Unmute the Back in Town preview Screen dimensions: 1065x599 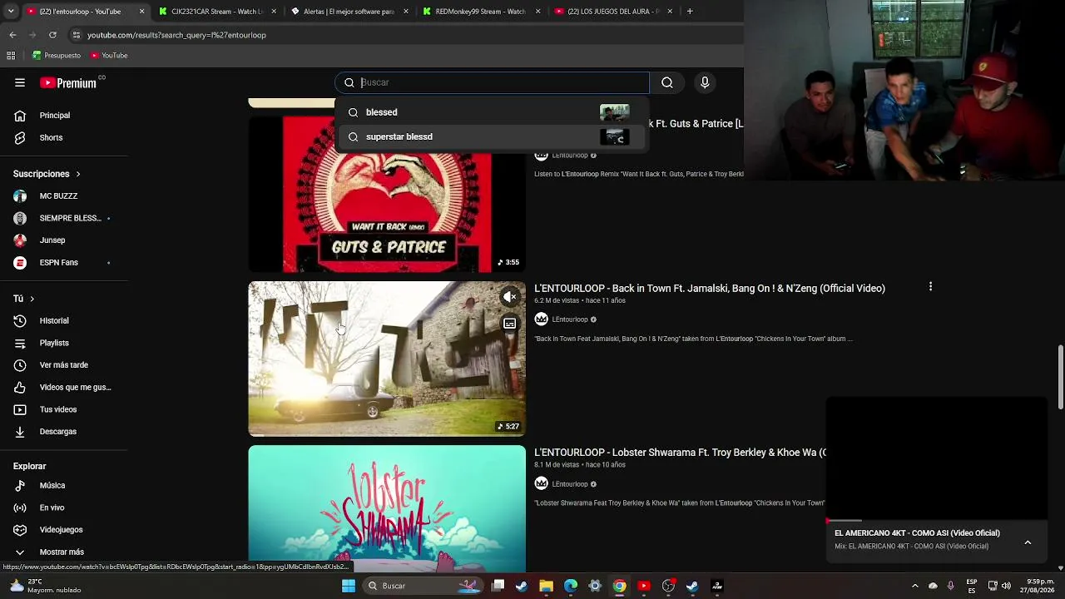coord(510,297)
